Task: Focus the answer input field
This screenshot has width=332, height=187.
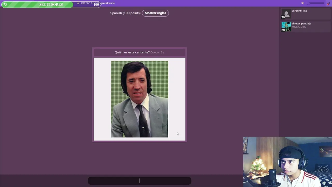Action: click(140, 181)
